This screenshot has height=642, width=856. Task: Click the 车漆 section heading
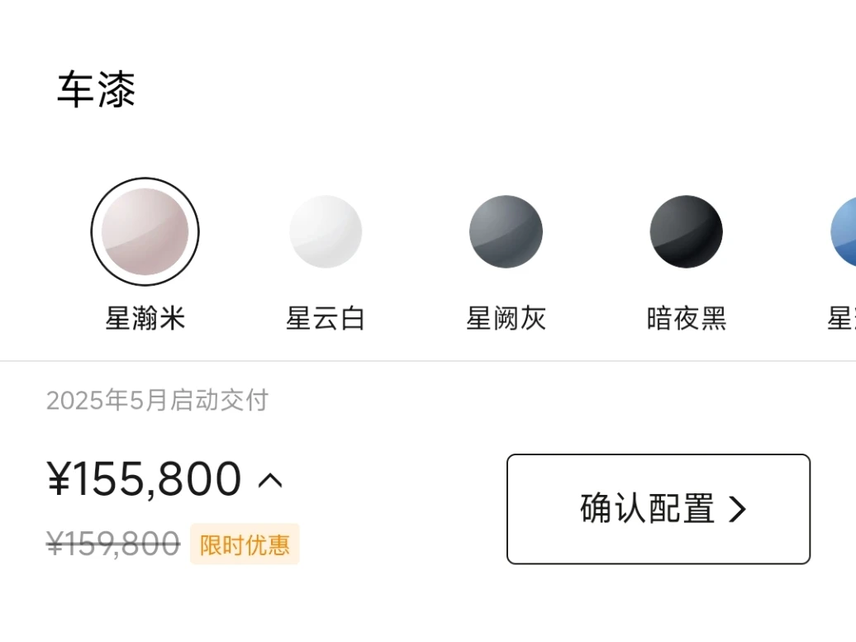(x=96, y=89)
